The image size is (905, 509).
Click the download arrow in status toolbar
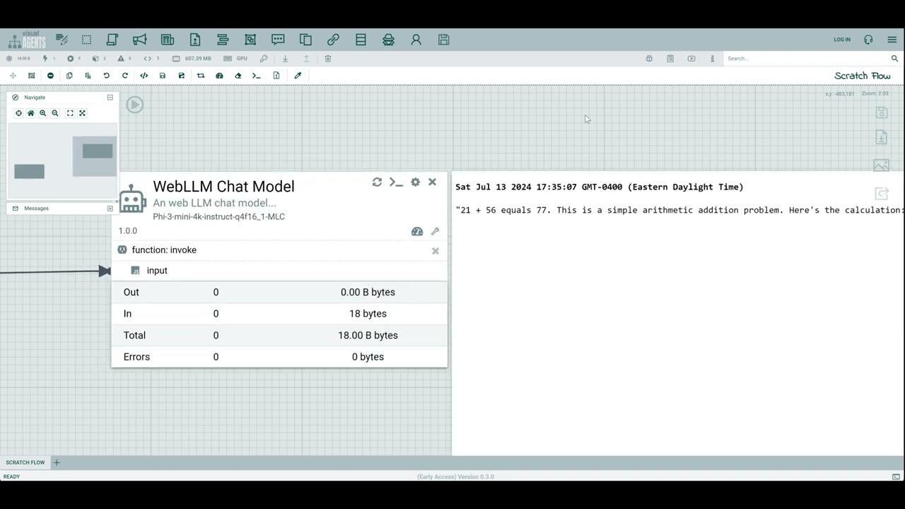285,59
